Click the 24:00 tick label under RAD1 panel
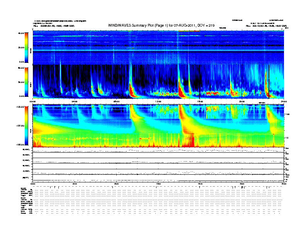Viewport: 306px width, 236px height. [x=284, y=101]
